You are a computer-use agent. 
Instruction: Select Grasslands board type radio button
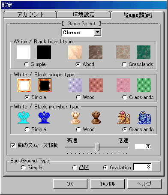tap(124, 64)
